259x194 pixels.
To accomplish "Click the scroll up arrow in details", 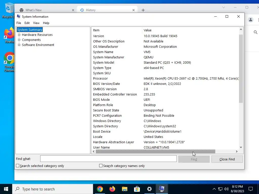I will pyautogui.click(x=241, y=29).
